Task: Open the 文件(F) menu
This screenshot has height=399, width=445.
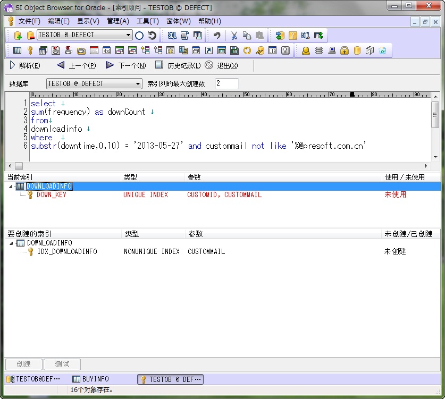Action: click(29, 21)
